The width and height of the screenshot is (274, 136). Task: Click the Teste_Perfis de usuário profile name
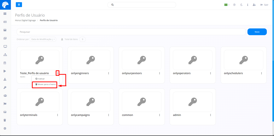point(35,73)
